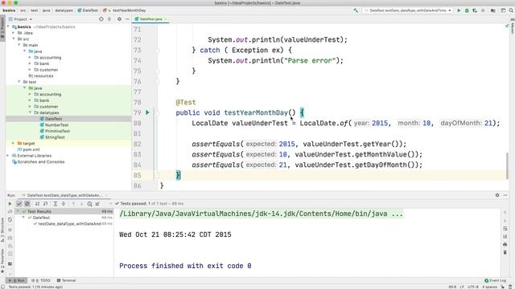Clear console with trash icon
Viewport: 515px width, 289px height.
(505, 252)
